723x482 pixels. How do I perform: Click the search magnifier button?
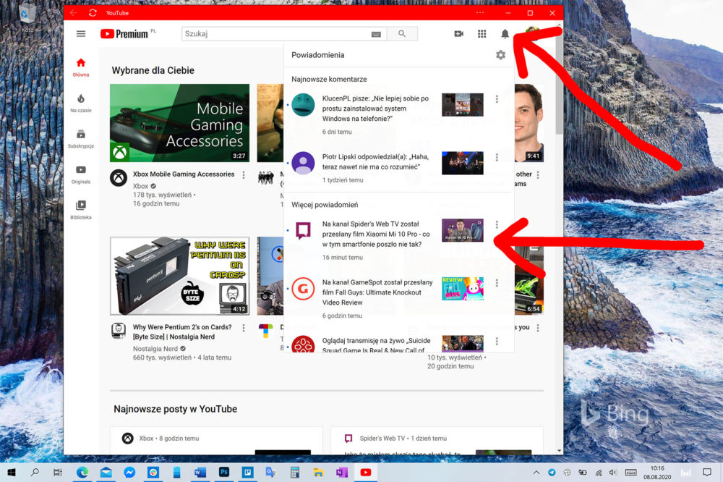402,34
